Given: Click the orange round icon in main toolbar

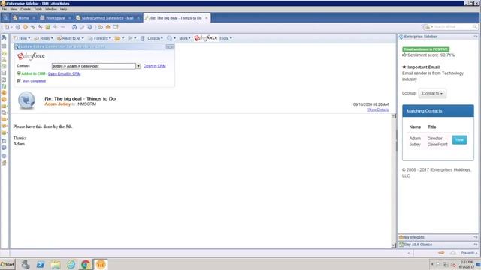Looking at the screenshot, I should tap(25, 27).
